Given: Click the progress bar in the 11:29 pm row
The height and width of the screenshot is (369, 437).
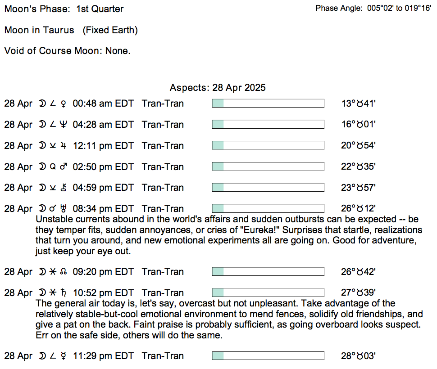Looking at the screenshot, I should (268, 356).
